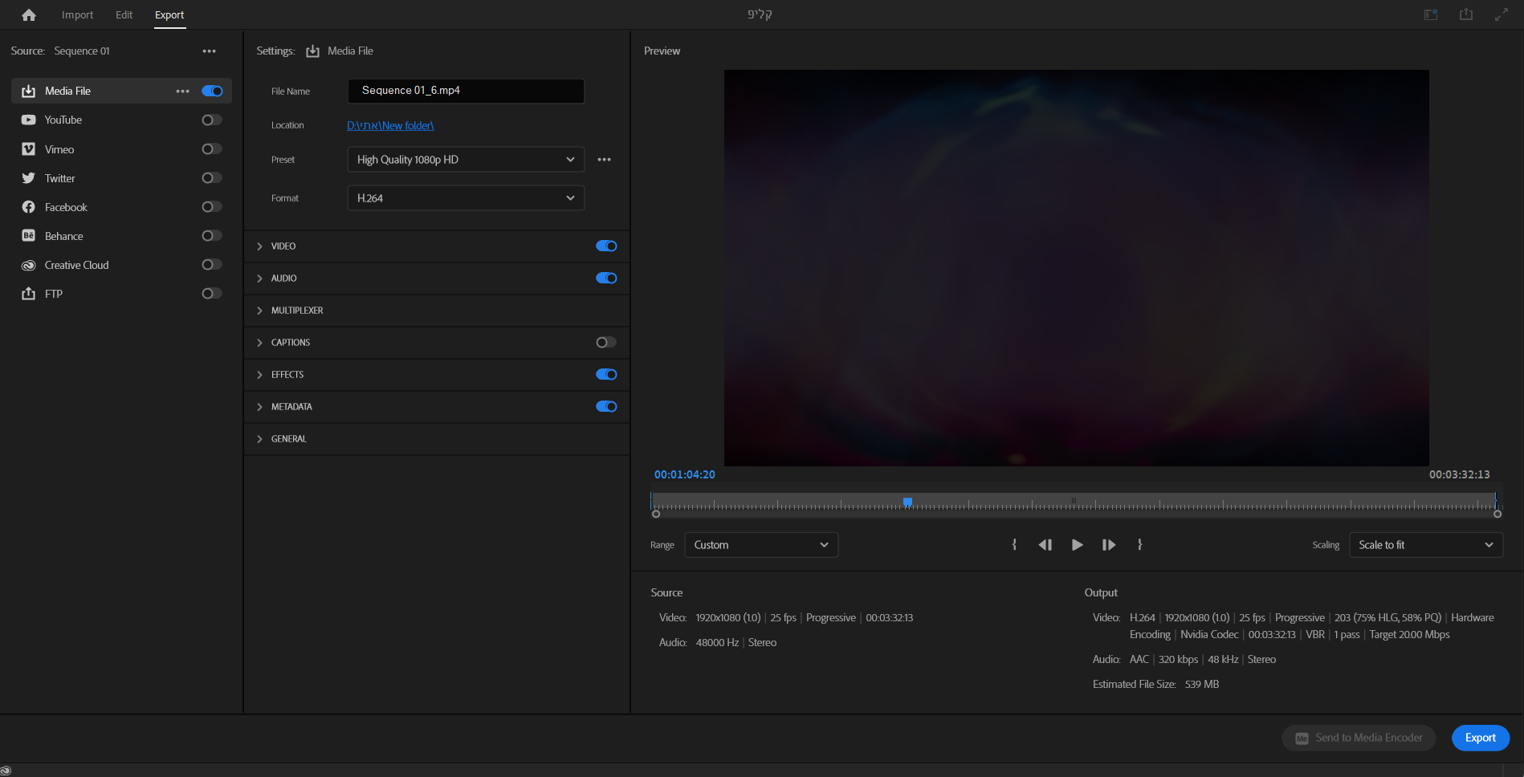
Task: Toggle full screen mode icon
Action: click(1502, 14)
